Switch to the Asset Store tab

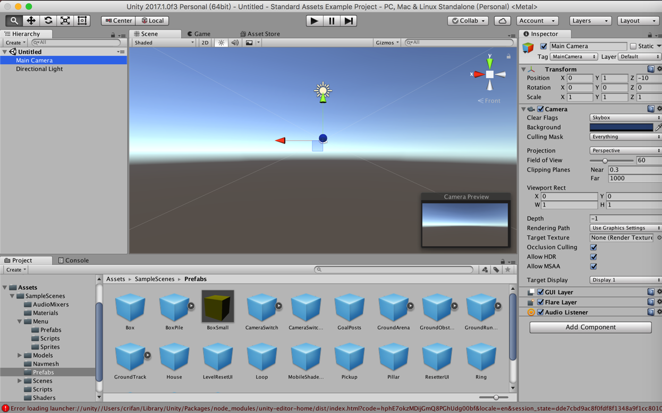[260, 34]
